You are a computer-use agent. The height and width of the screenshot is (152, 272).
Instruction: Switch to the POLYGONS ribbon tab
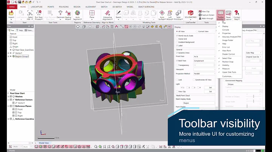click(x=64, y=7)
